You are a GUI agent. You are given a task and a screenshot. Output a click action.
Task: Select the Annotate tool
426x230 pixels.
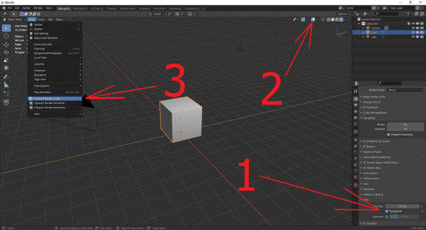pyautogui.click(x=6, y=77)
